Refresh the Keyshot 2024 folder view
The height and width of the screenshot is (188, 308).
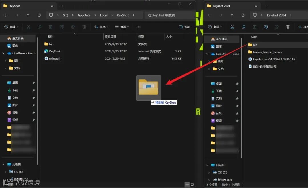coord(243,15)
